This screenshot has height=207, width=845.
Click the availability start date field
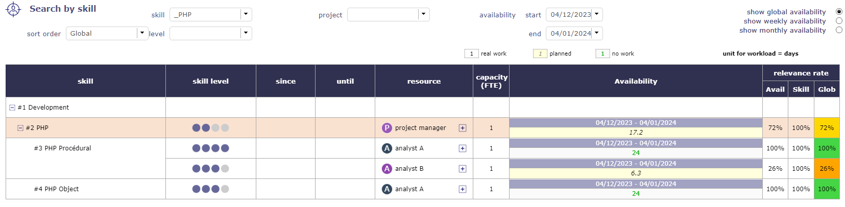point(570,14)
